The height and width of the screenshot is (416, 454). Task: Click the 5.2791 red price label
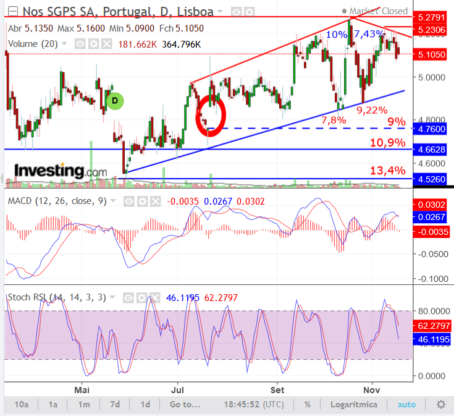pos(431,17)
